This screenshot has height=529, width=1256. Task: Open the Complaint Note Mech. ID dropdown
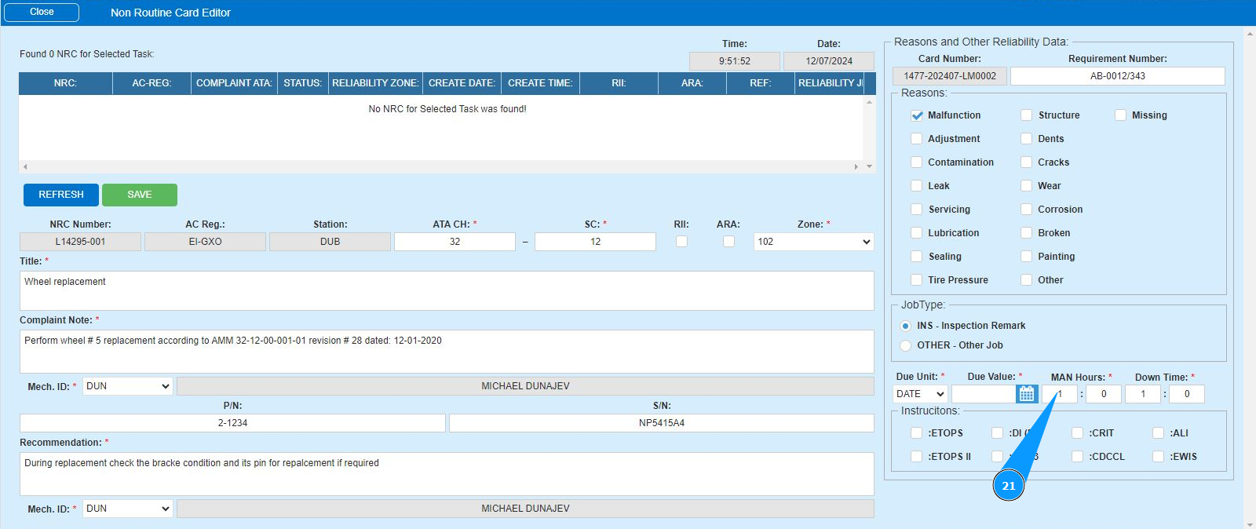[127, 386]
